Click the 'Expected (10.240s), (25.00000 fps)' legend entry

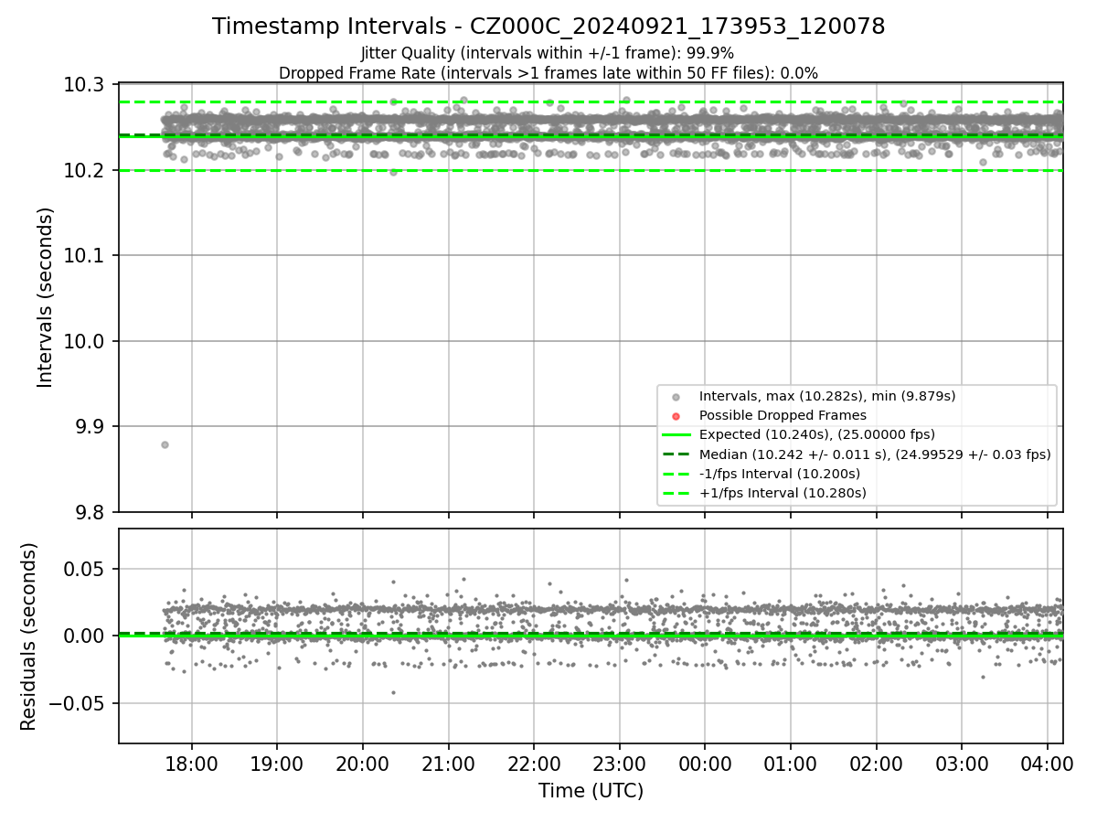click(817, 434)
